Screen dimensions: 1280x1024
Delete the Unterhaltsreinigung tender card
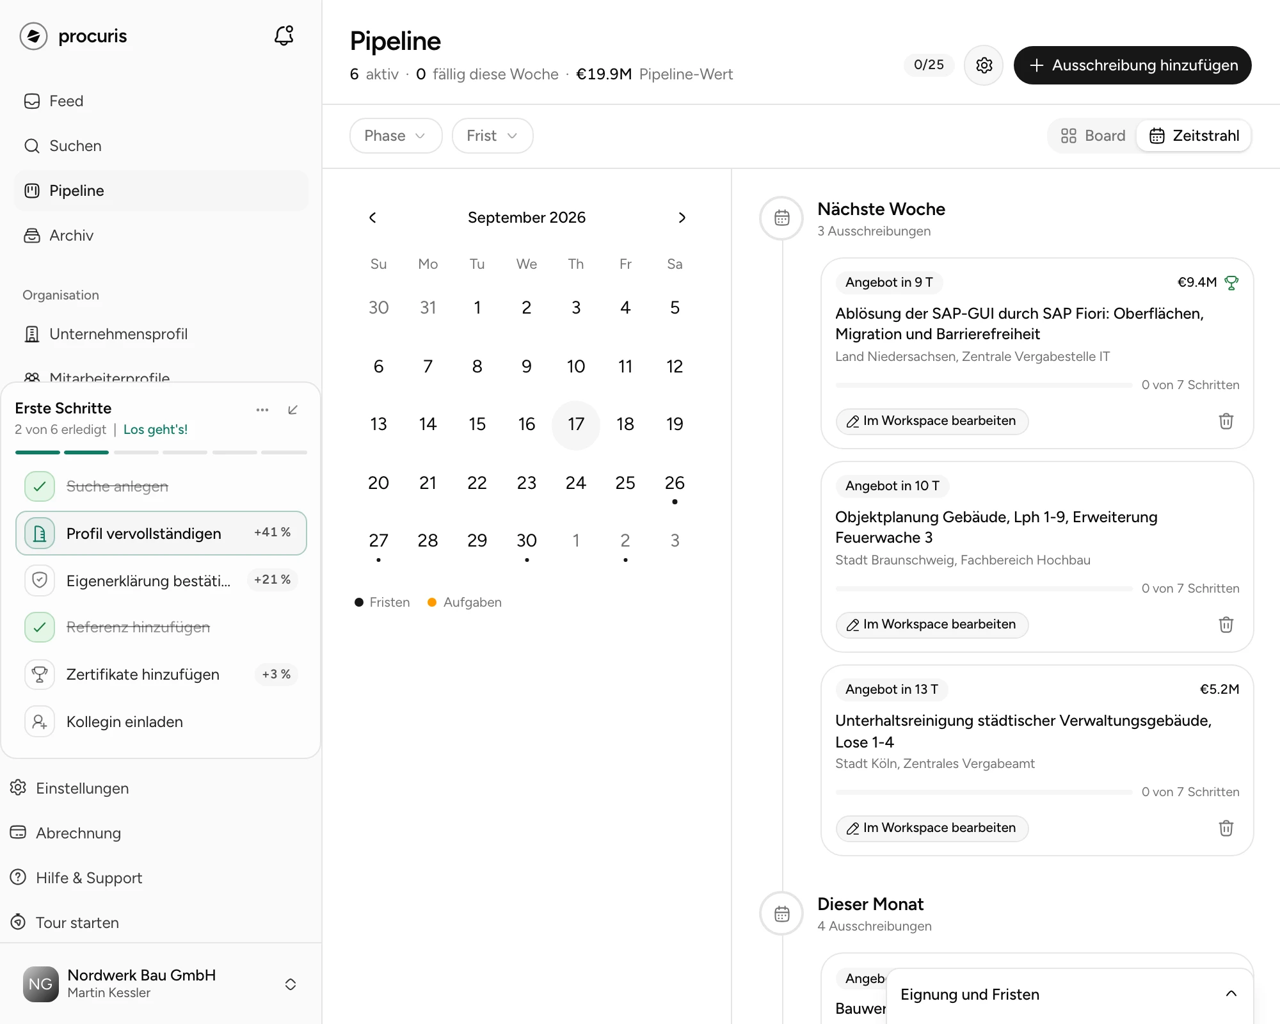1226,828
